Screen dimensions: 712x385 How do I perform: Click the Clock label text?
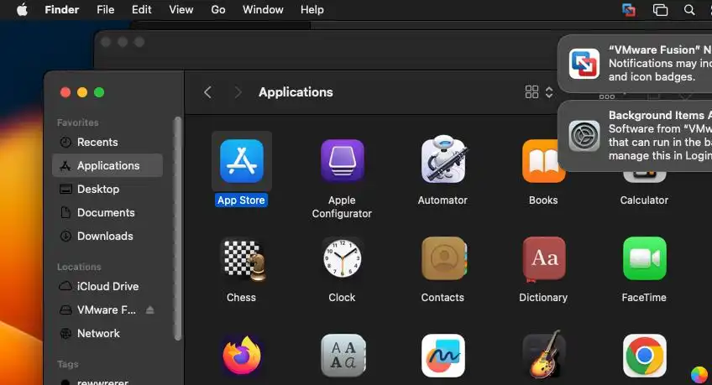tap(342, 298)
